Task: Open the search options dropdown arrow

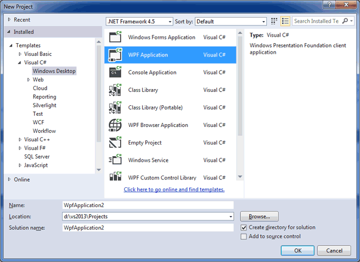Action: coord(351,21)
